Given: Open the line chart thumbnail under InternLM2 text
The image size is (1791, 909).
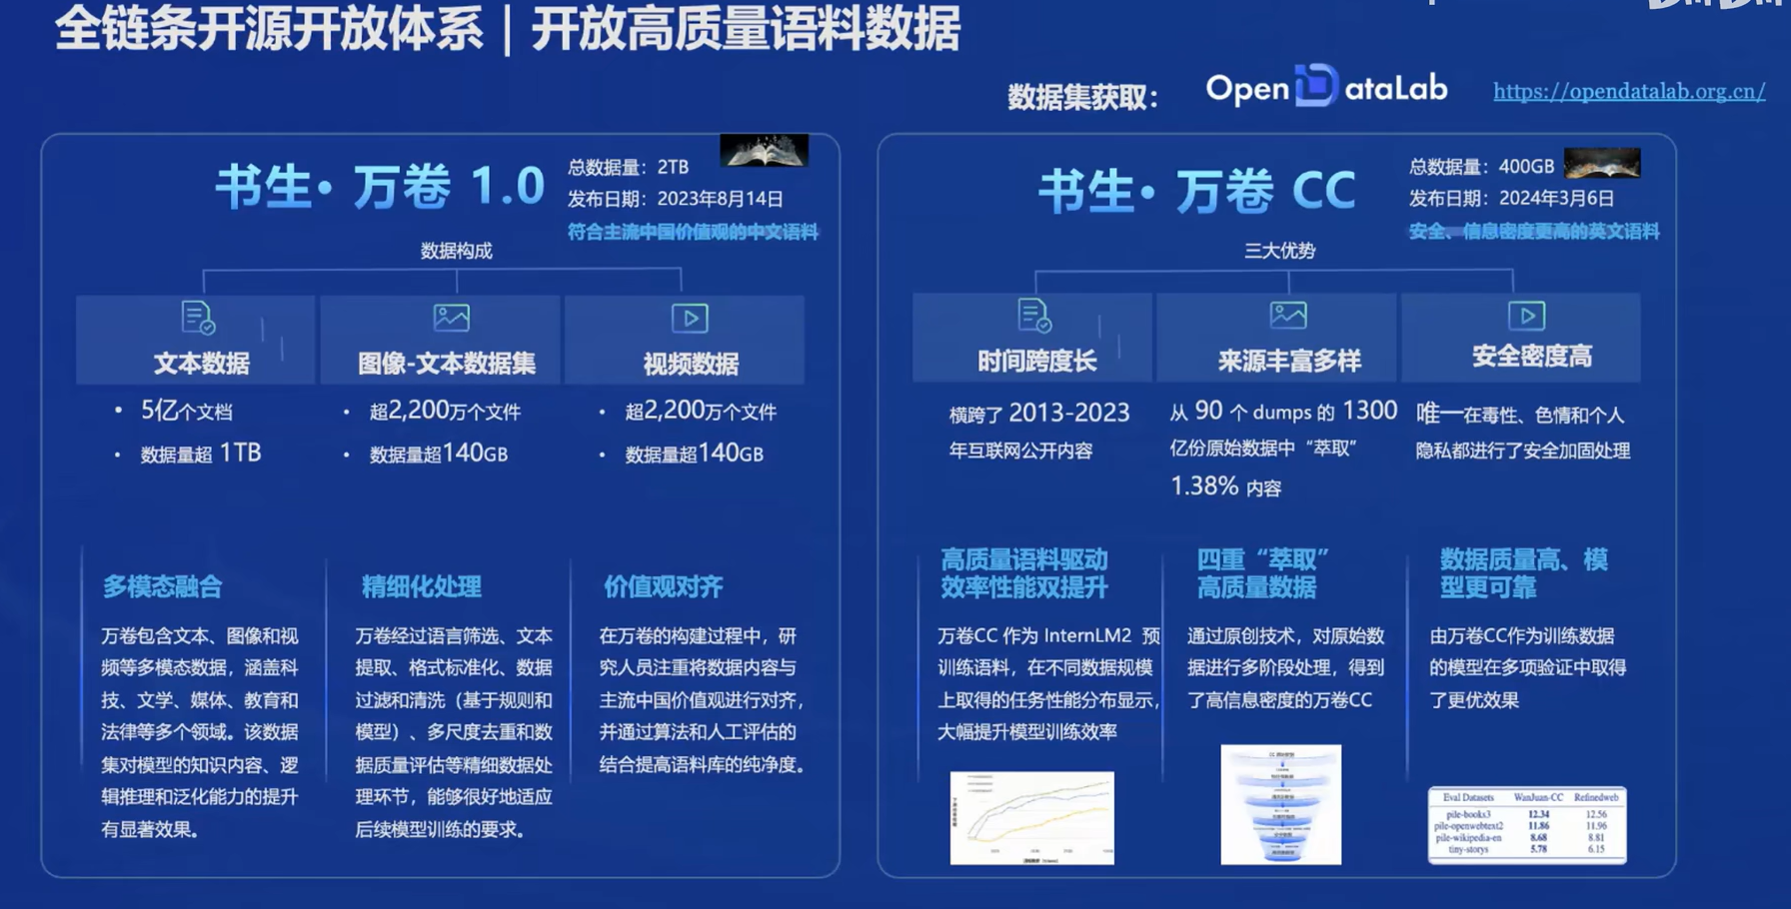Looking at the screenshot, I should pyautogui.click(x=1031, y=817).
